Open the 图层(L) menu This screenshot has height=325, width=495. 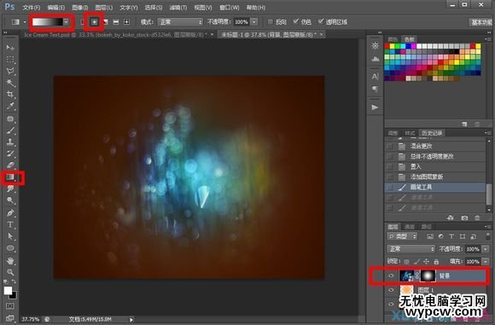pyautogui.click(x=104, y=8)
